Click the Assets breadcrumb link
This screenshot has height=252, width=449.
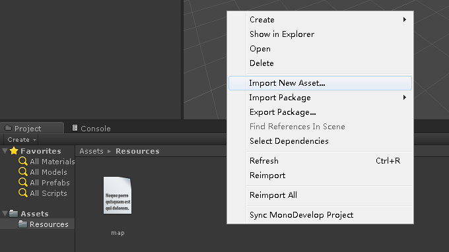coord(91,151)
